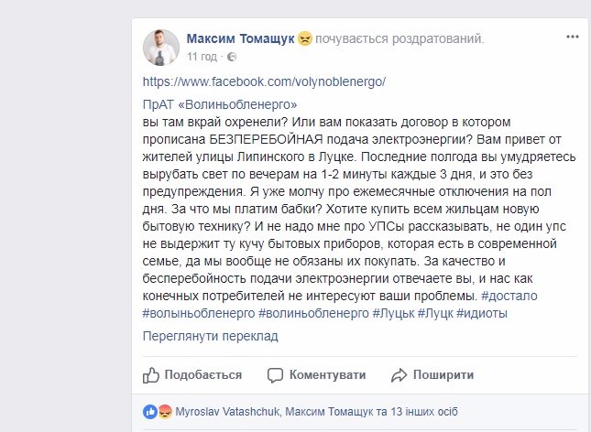Click the #волыньобленерго hashtag
591x432 pixels.
(x=199, y=314)
